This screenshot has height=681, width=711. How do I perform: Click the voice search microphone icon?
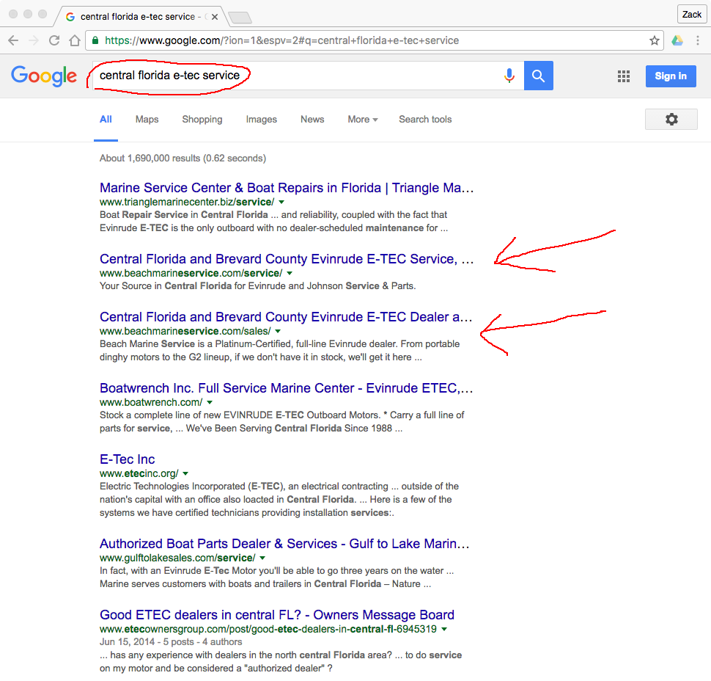pyautogui.click(x=509, y=76)
